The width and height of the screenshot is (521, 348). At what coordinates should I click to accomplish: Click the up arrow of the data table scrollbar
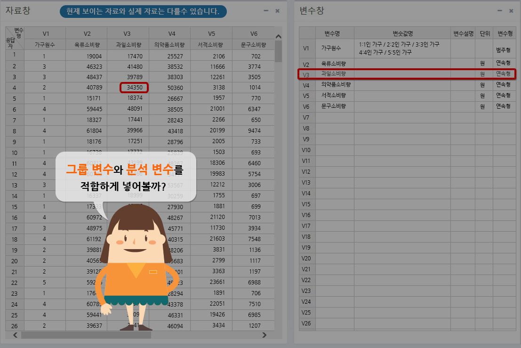click(279, 36)
